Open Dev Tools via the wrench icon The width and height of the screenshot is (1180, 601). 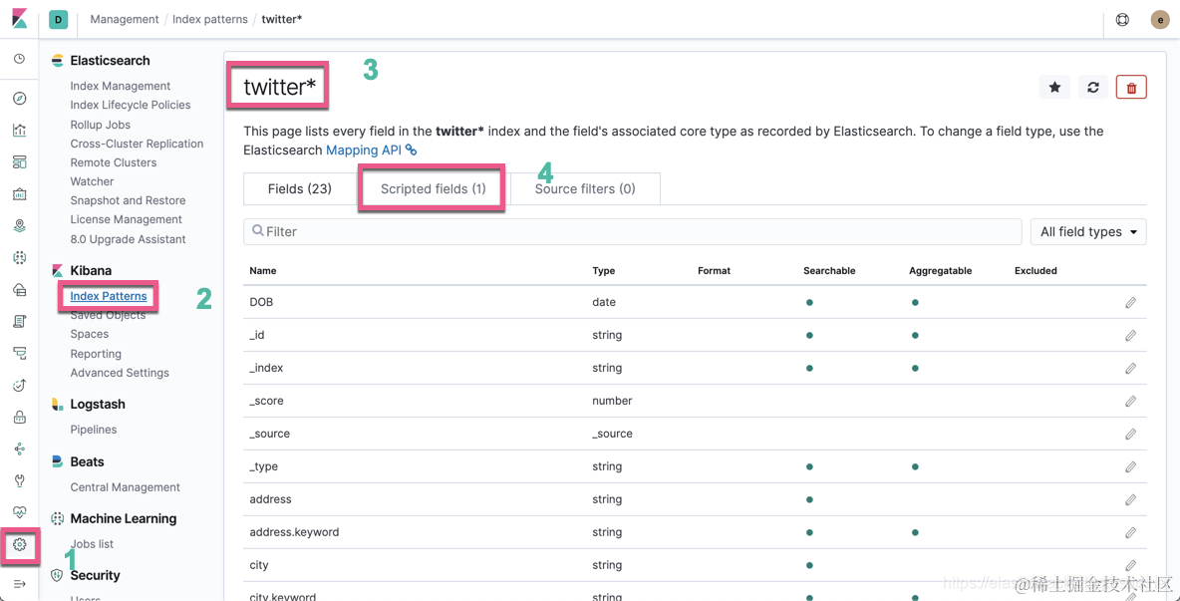click(20, 480)
